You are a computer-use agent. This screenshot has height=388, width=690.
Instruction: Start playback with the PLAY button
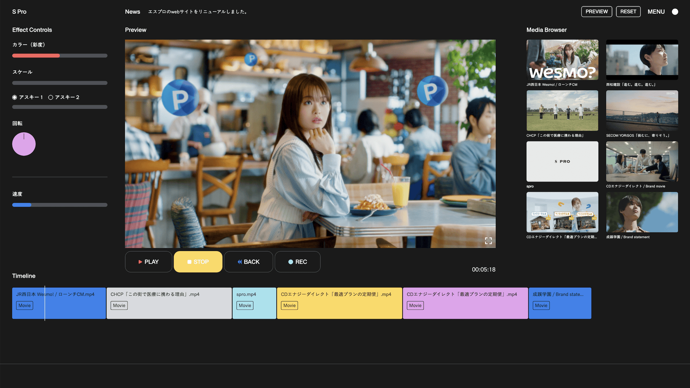[148, 262]
